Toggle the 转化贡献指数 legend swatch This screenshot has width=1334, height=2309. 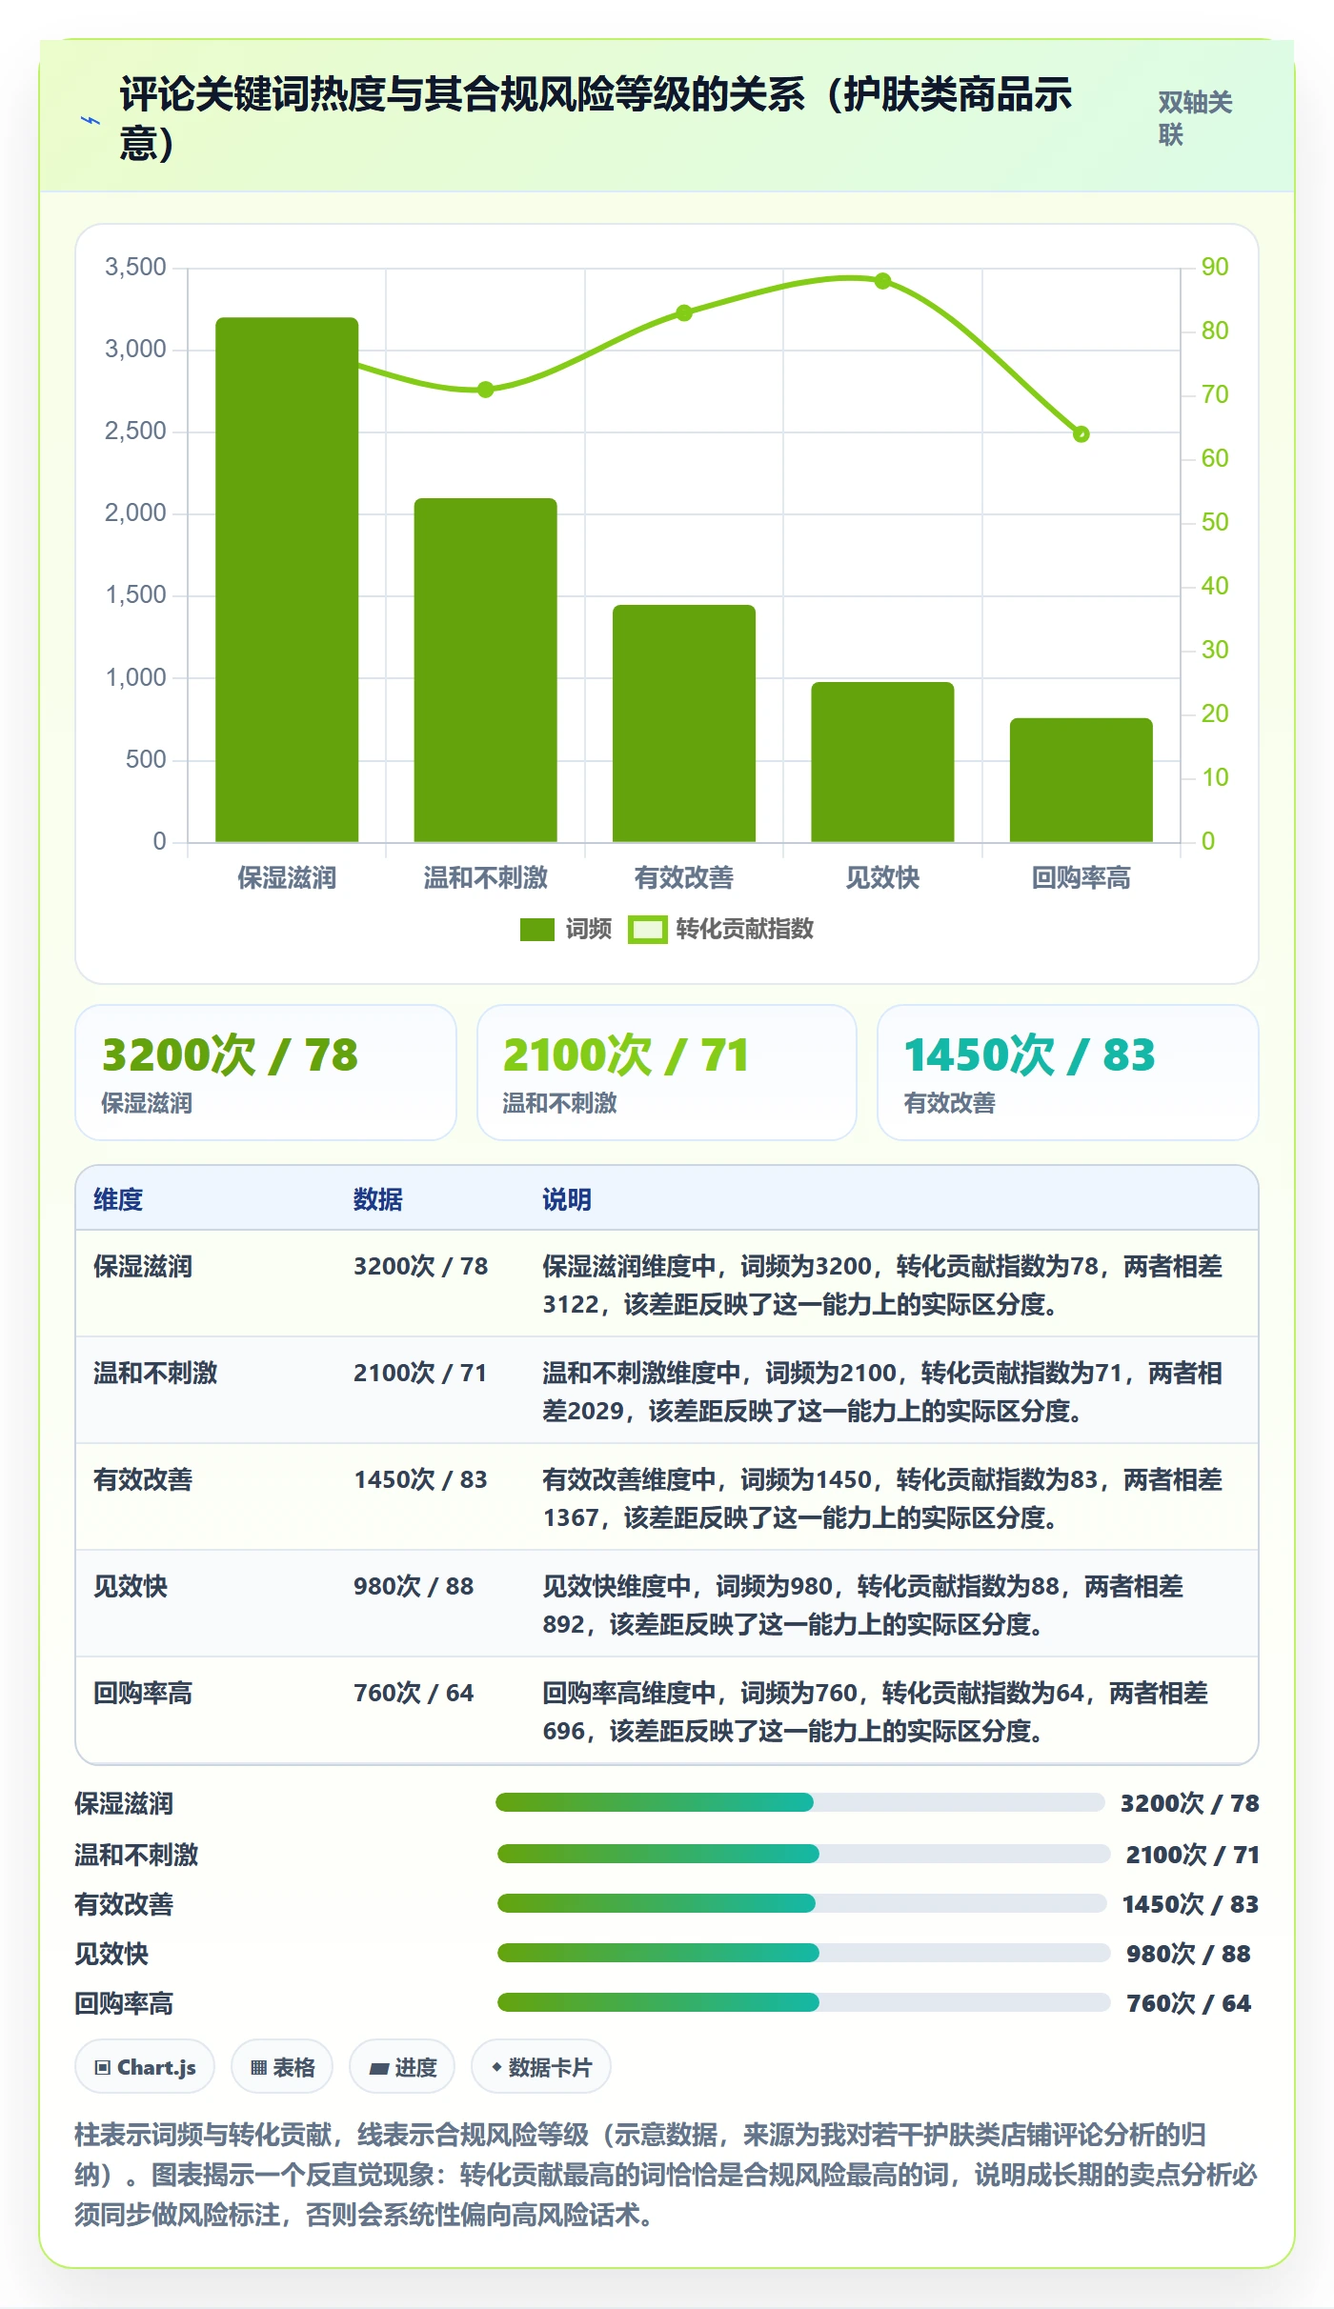(648, 930)
